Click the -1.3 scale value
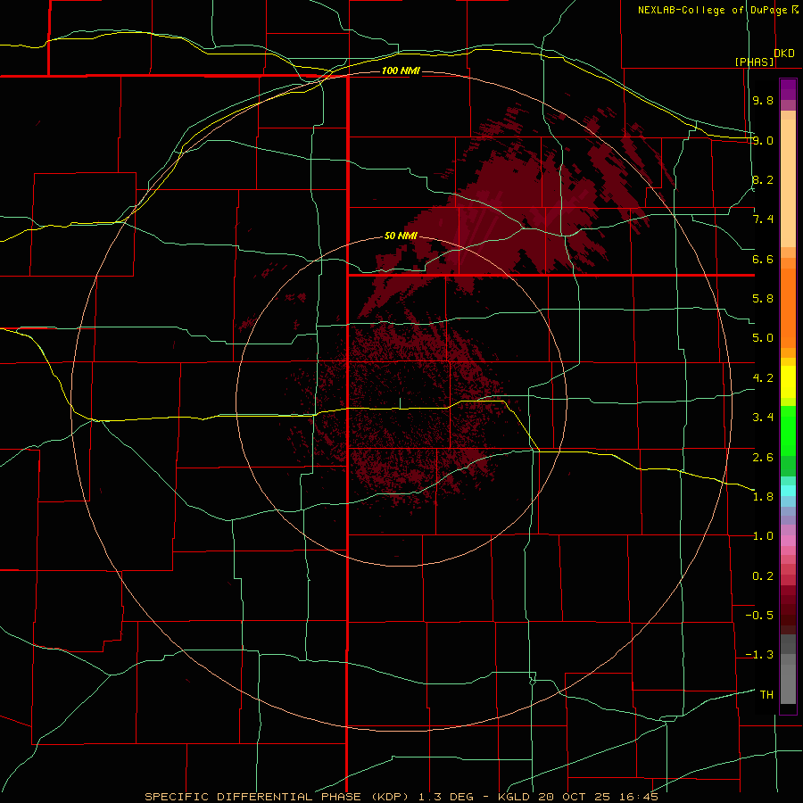 coord(759,655)
